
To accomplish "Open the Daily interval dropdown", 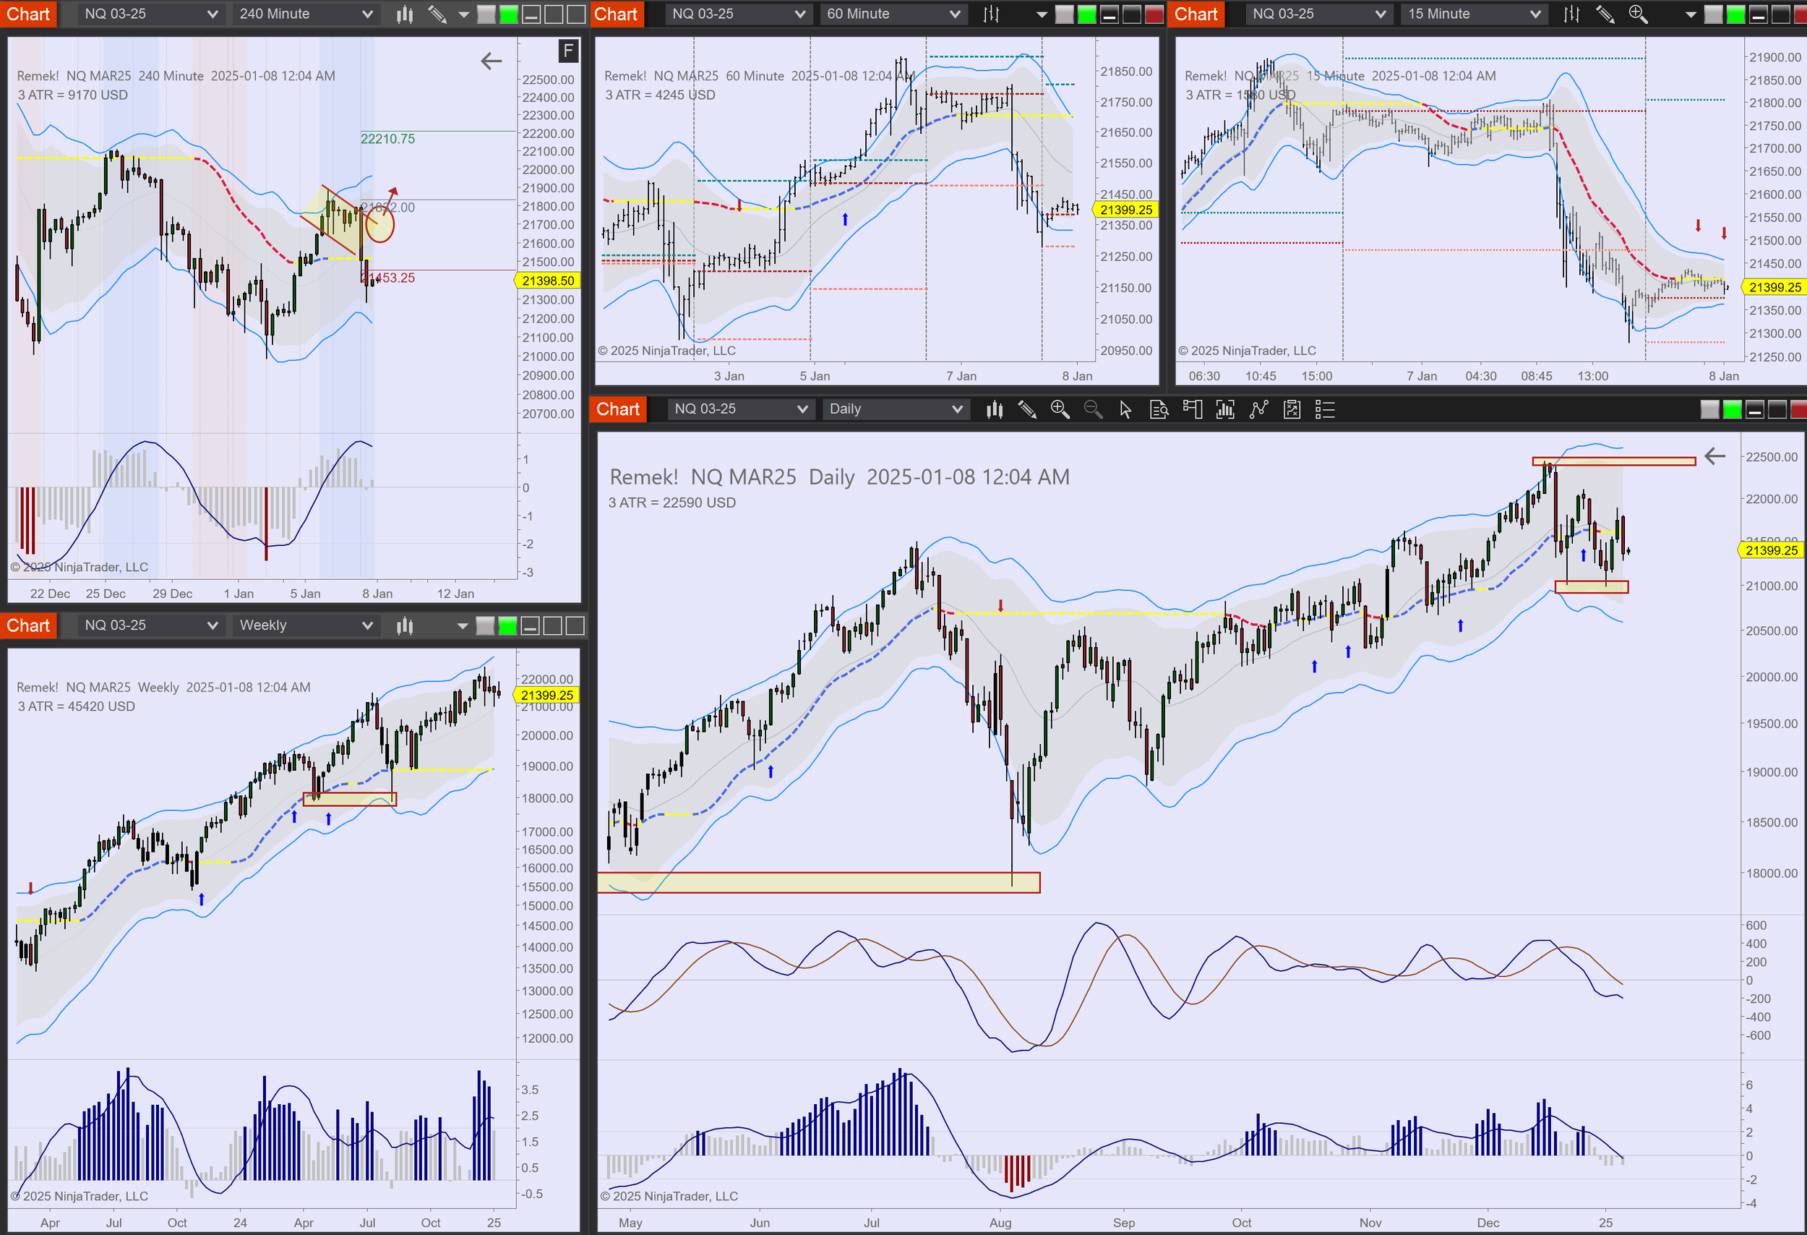I will (896, 409).
